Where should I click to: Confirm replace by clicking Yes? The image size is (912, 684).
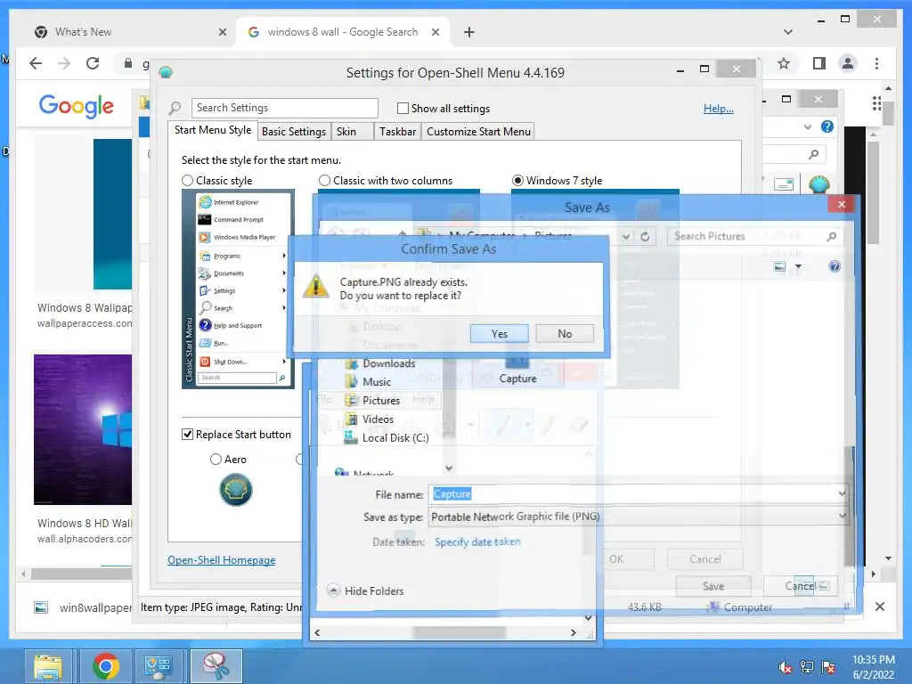(499, 334)
